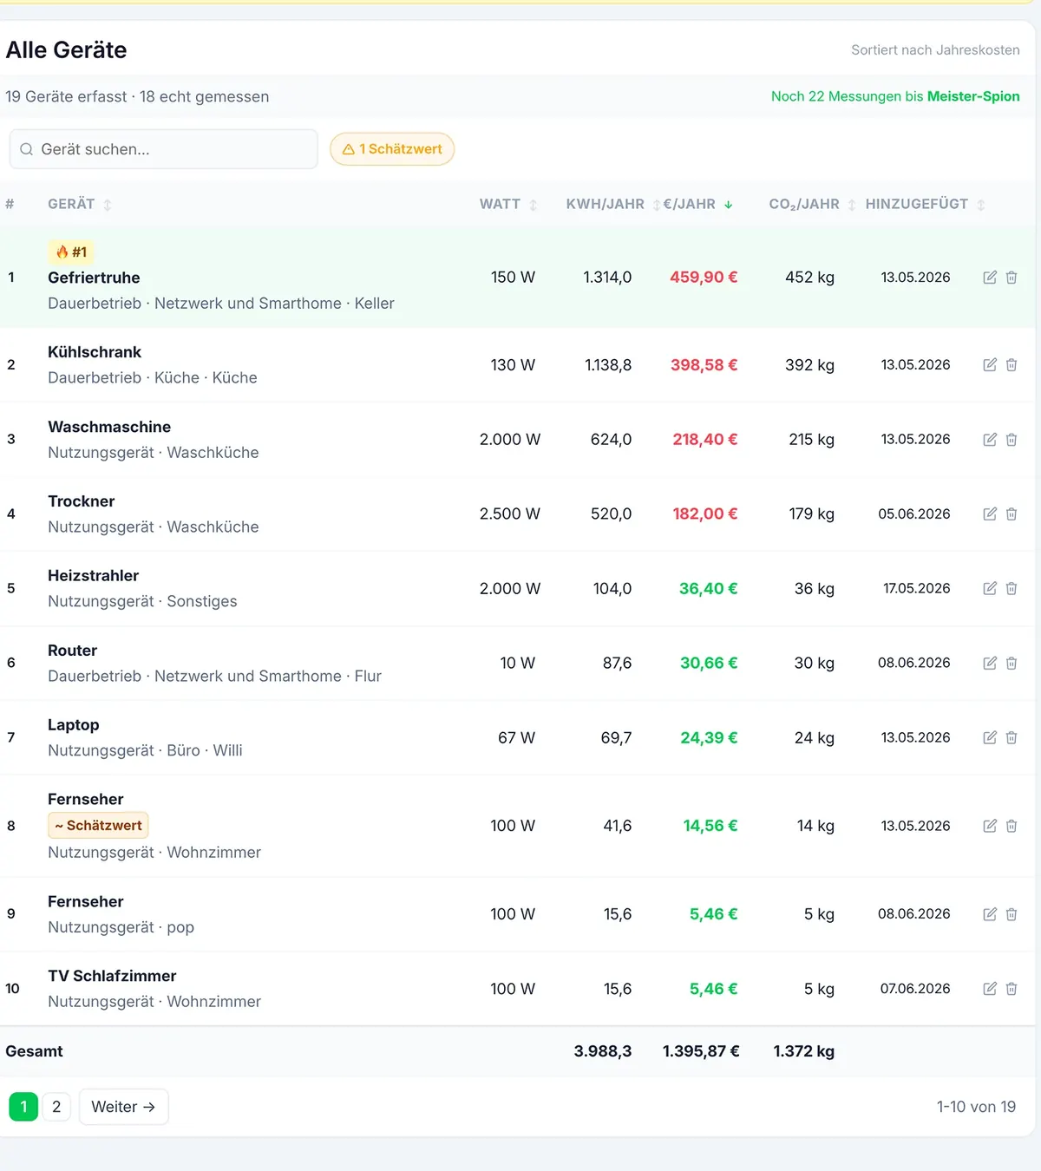Sort table by Watt column

tap(509, 205)
